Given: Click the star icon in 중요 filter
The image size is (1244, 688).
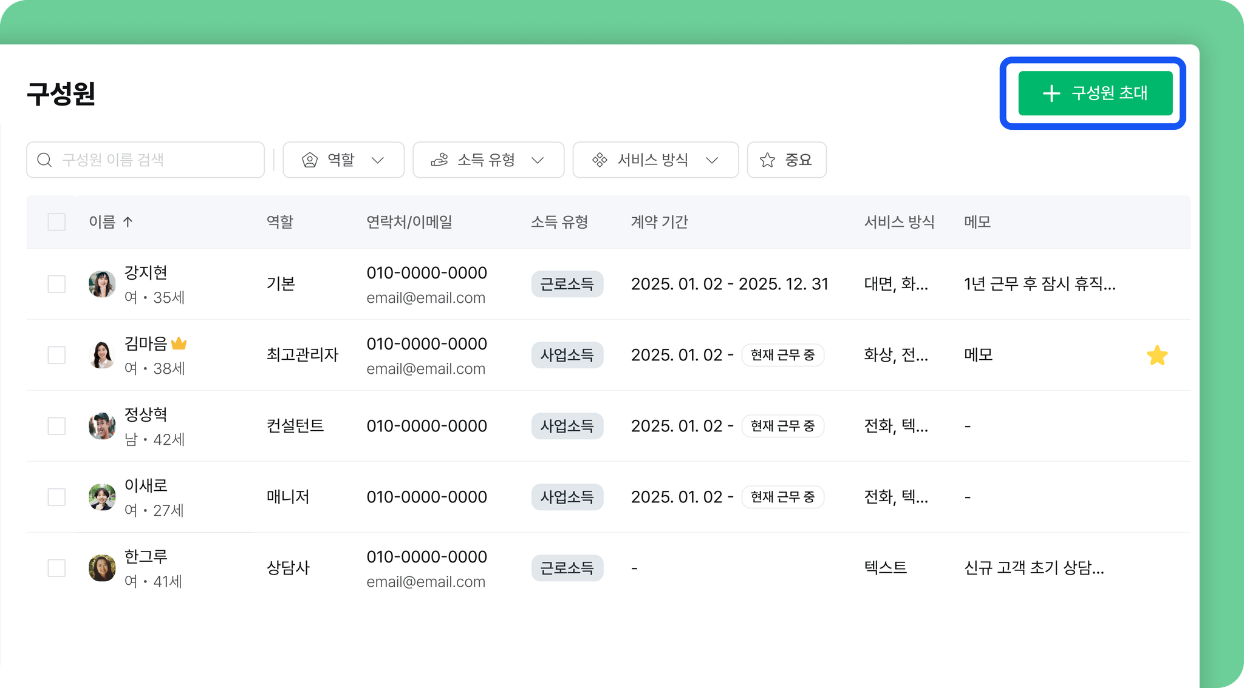Looking at the screenshot, I should pos(767,160).
